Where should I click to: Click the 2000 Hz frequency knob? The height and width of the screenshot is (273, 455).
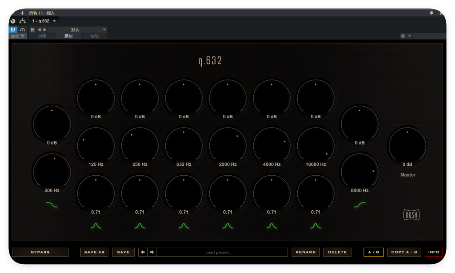click(x=228, y=146)
